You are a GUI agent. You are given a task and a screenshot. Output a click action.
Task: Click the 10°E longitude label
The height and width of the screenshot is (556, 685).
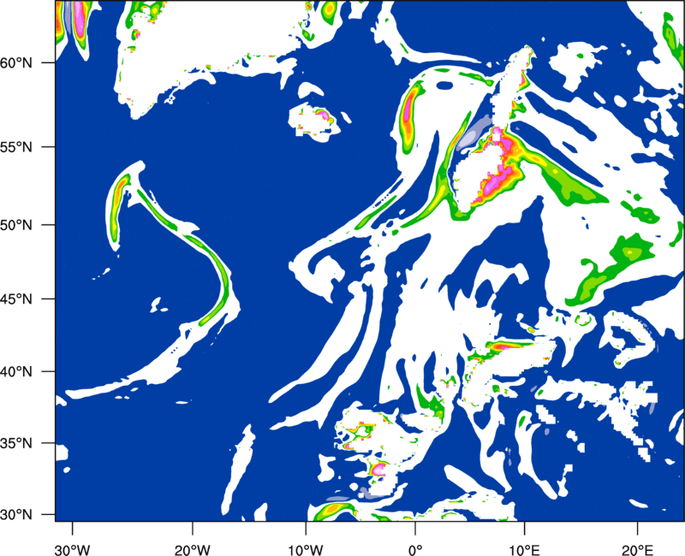pyautogui.click(x=524, y=549)
